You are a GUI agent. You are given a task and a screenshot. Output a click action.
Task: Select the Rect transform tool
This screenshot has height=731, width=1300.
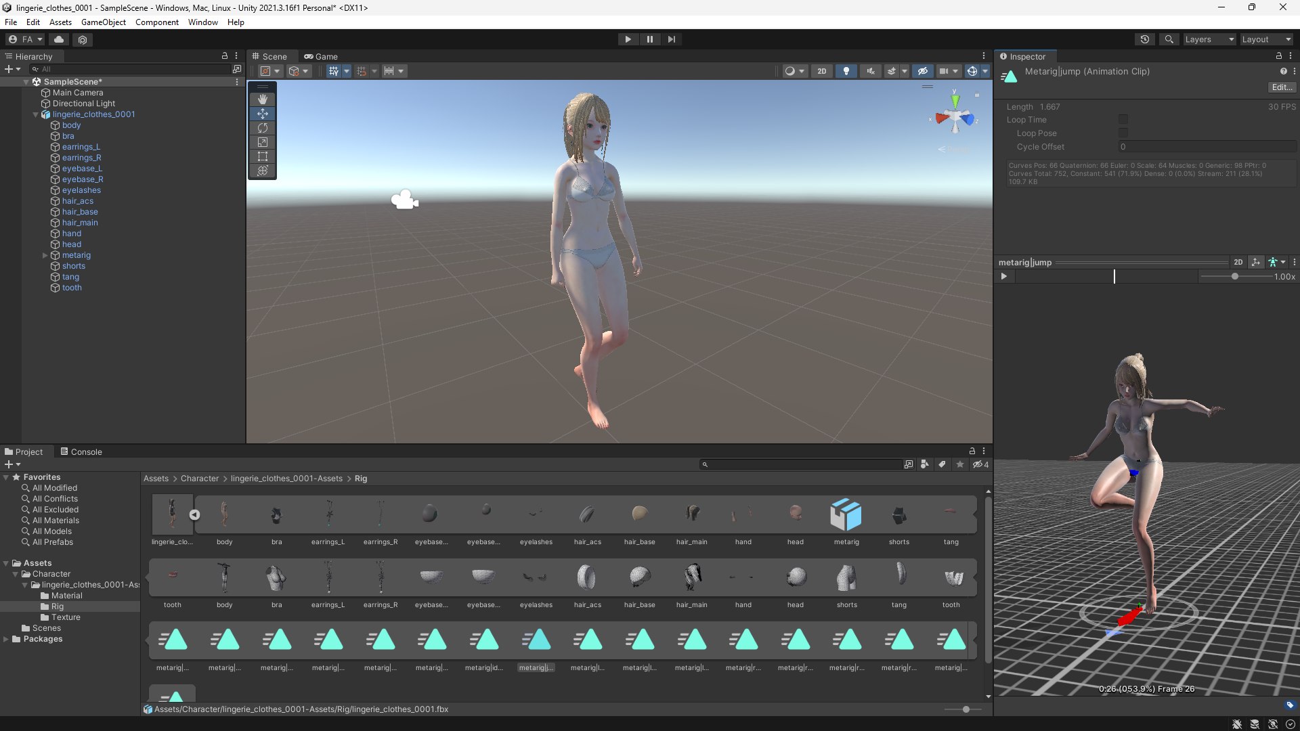pyautogui.click(x=263, y=156)
